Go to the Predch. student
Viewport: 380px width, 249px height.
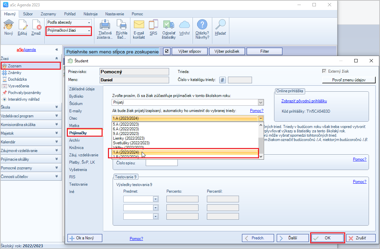[258, 238]
